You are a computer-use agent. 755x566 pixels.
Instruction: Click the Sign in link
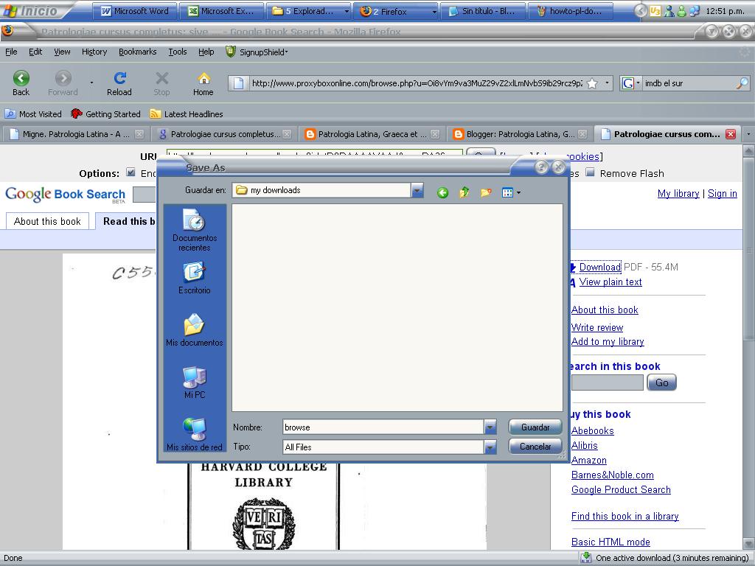[x=723, y=194]
